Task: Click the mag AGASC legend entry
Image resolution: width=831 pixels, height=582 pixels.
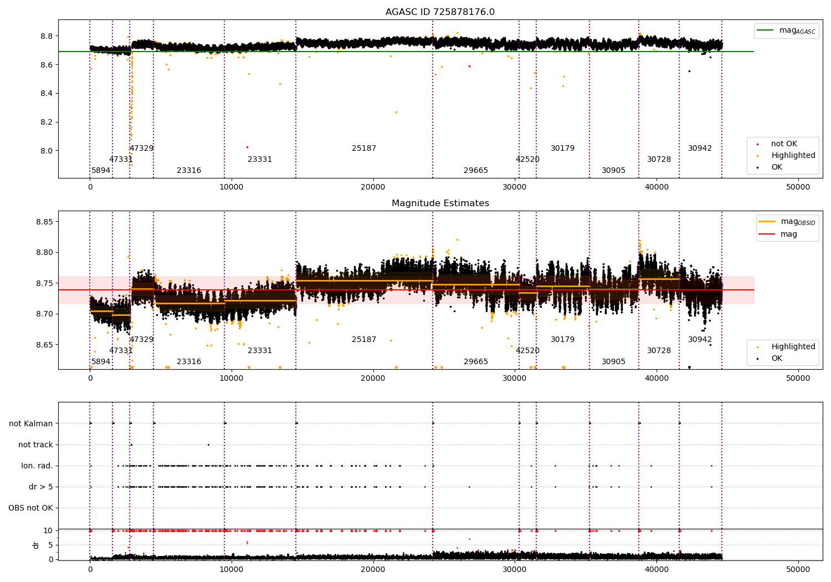Action: [786, 30]
